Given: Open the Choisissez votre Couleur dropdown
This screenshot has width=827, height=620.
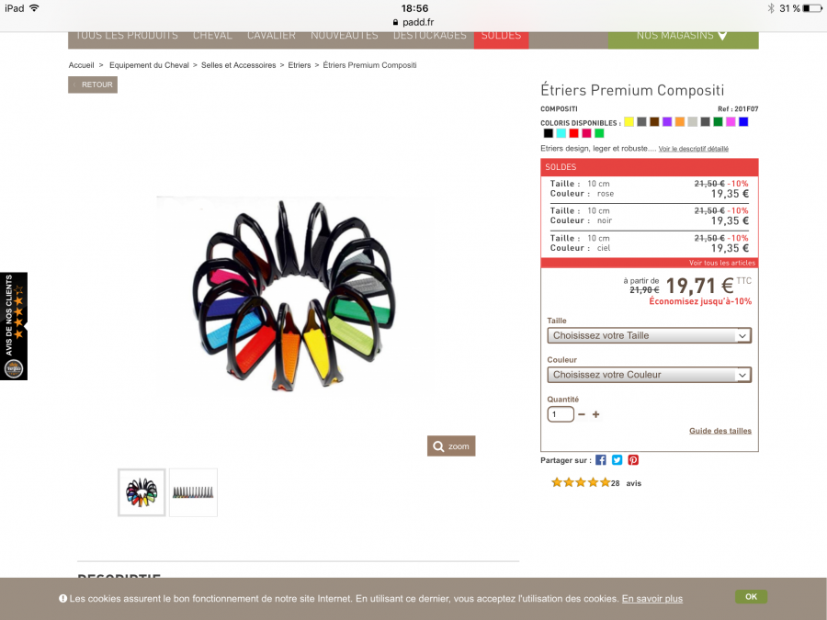Looking at the screenshot, I should point(650,375).
